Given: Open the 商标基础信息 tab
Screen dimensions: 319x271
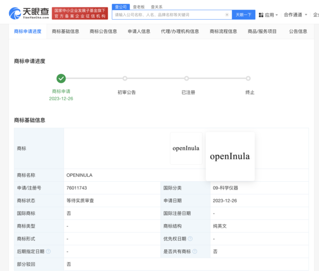Looking at the screenshot, I should point(65,31).
